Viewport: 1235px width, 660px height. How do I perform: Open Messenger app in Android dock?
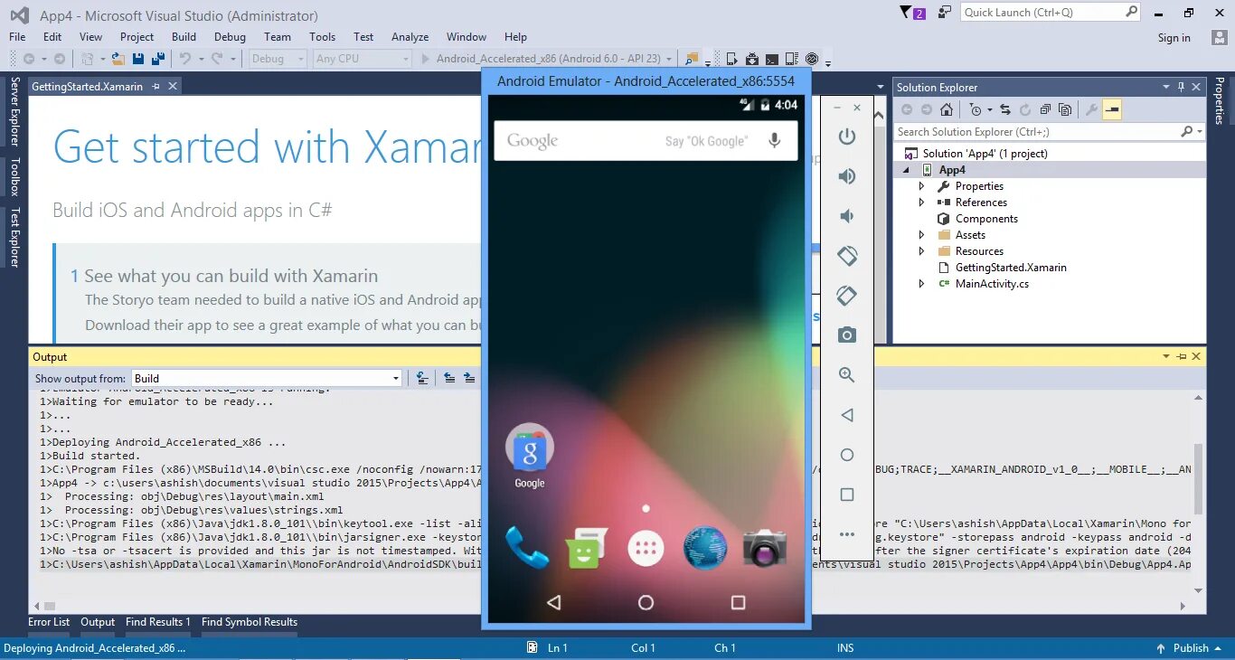pos(587,548)
